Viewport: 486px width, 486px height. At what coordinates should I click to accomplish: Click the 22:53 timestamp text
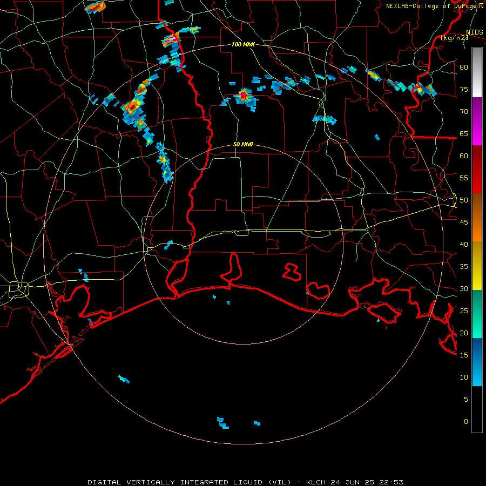click(x=392, y=482)
